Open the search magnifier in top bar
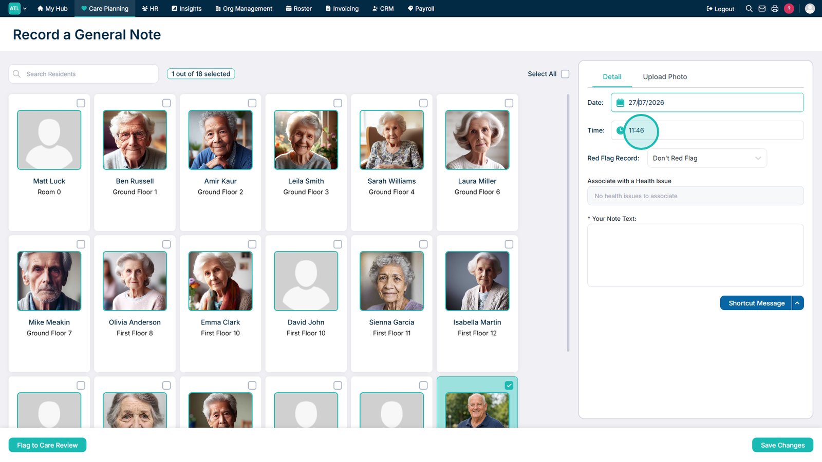The image size is (822, 462). coord(749,9)
